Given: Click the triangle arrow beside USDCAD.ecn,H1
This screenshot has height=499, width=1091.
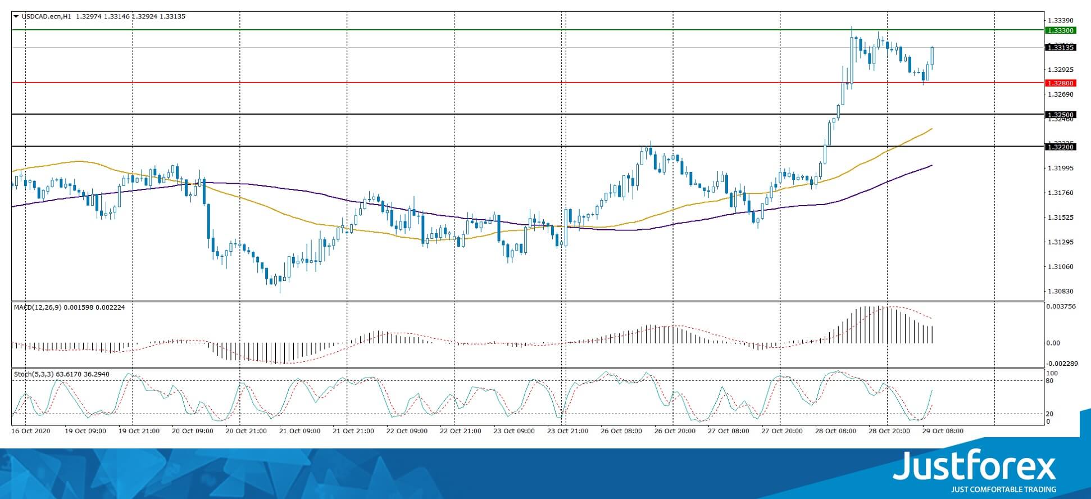Looking at the screenshot, I should (x=16, y=17).
